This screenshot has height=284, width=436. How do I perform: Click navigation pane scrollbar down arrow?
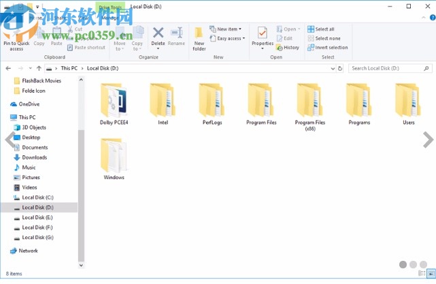[81, 265]
